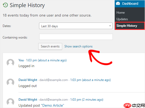The image size is (145, 108).
Task: Click the avatar beside the Logged in event
Action: click(10, 62)
